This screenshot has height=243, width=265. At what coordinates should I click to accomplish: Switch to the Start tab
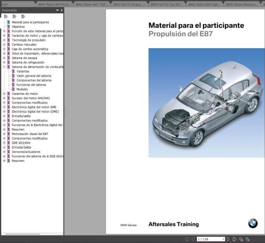coord(4,4)
